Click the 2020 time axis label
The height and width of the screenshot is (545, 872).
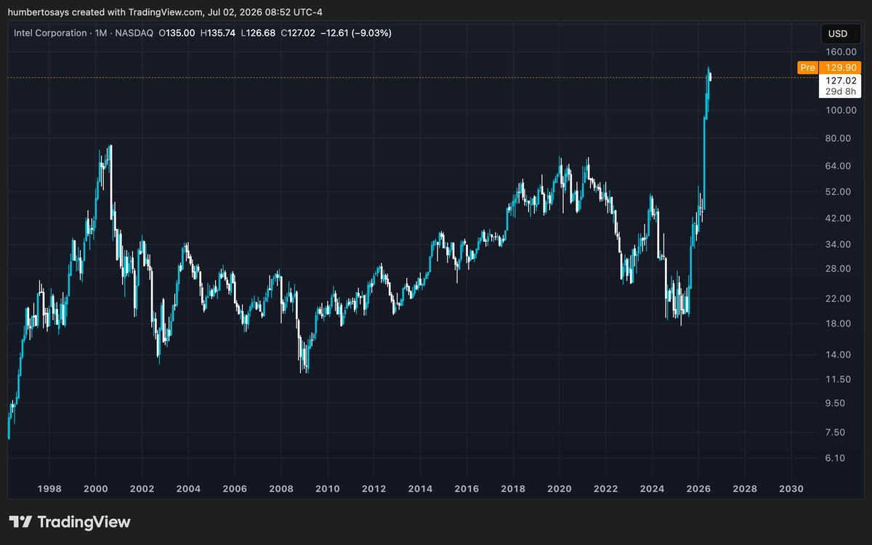[560, 489]
